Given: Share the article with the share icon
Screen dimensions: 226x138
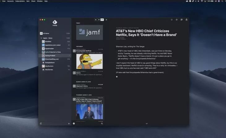Looking at the screenshot, I should point(186,19).
